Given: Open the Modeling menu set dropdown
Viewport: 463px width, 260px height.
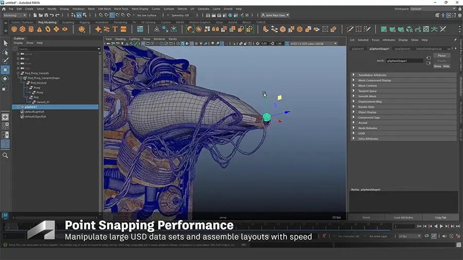Looking at the screenshot, I should [14, 15].
